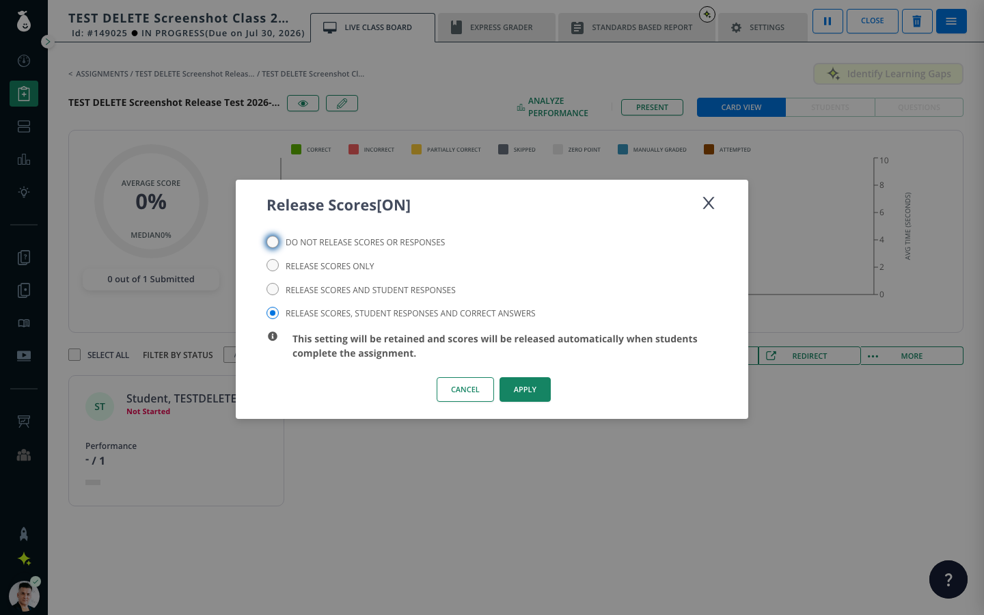Click the ATTEMPTED legend brown swatch
Image resolution: width=984 pixels, height=615 pixels.
[x=709, y=149]
